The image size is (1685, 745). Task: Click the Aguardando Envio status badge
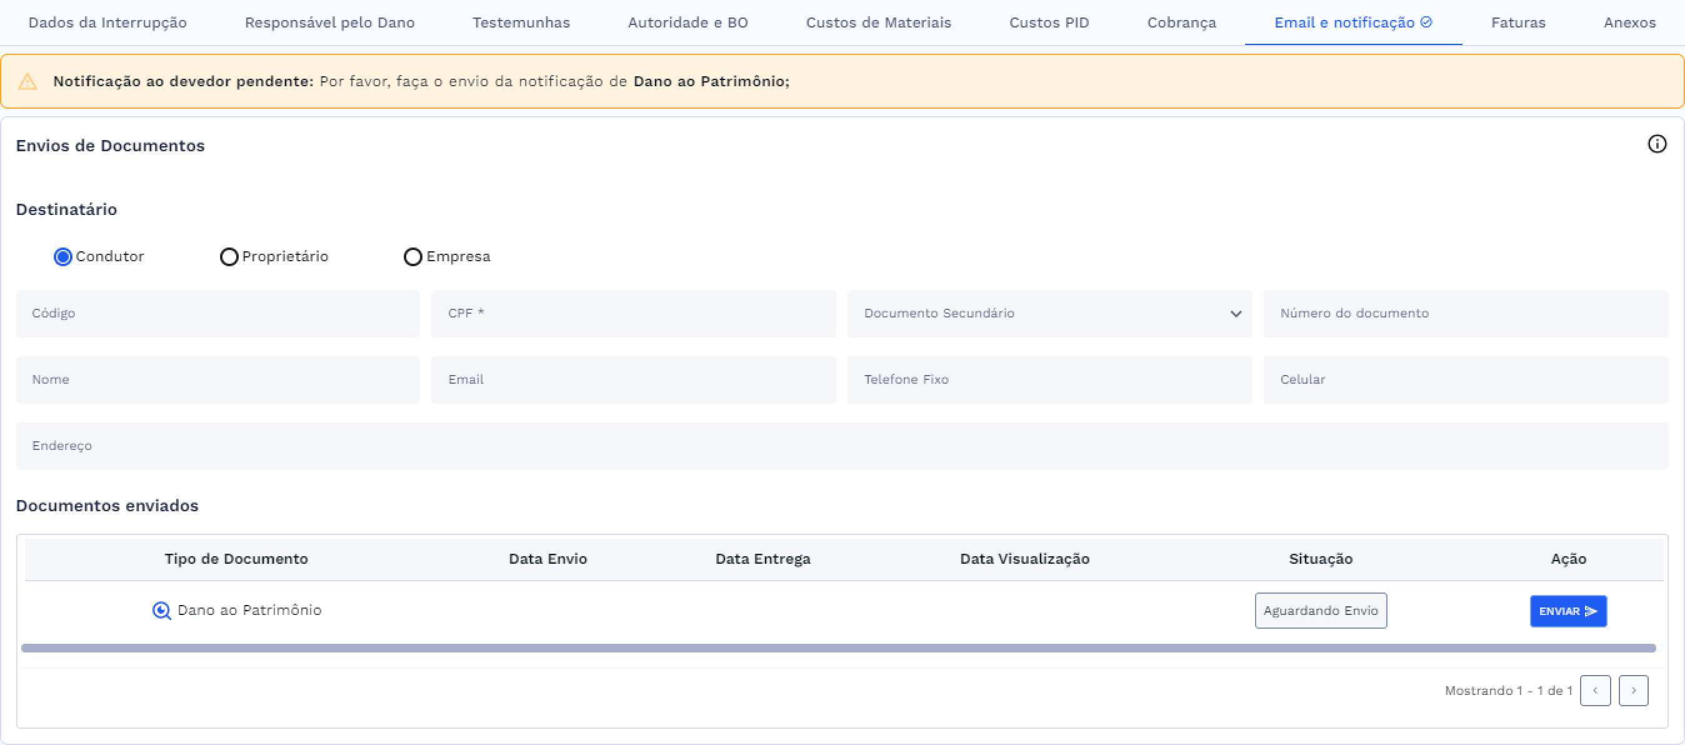pos(1320,610)
